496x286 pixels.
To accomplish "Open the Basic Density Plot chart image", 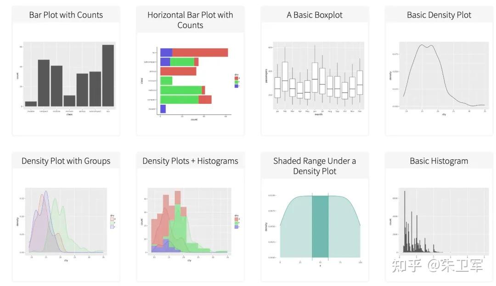I will pyautogui.click(x=439, y=79).
